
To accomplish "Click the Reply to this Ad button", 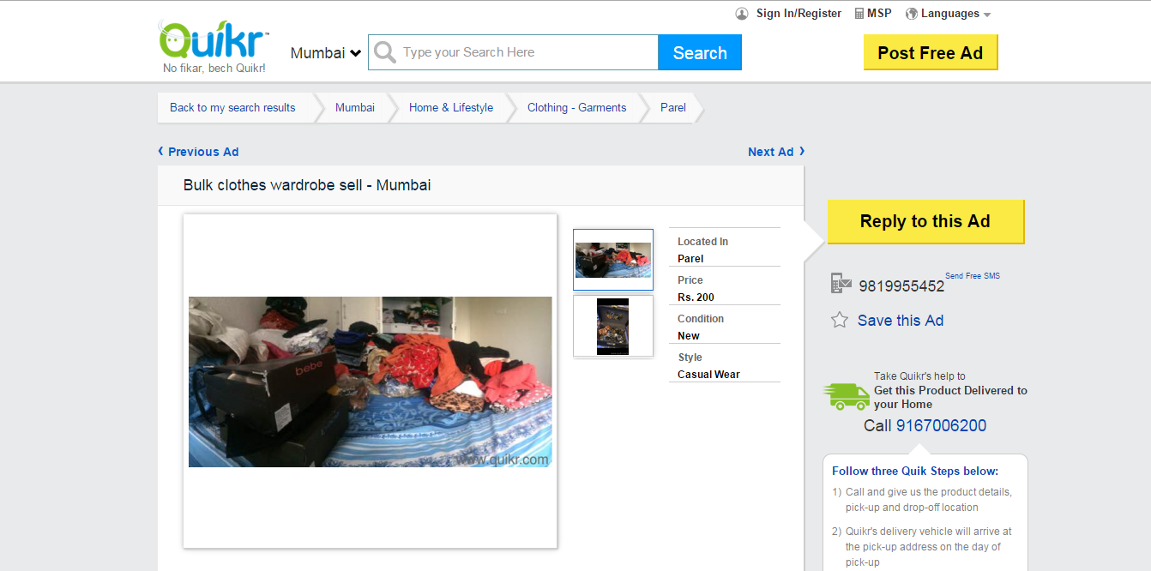I will (925, 221).
